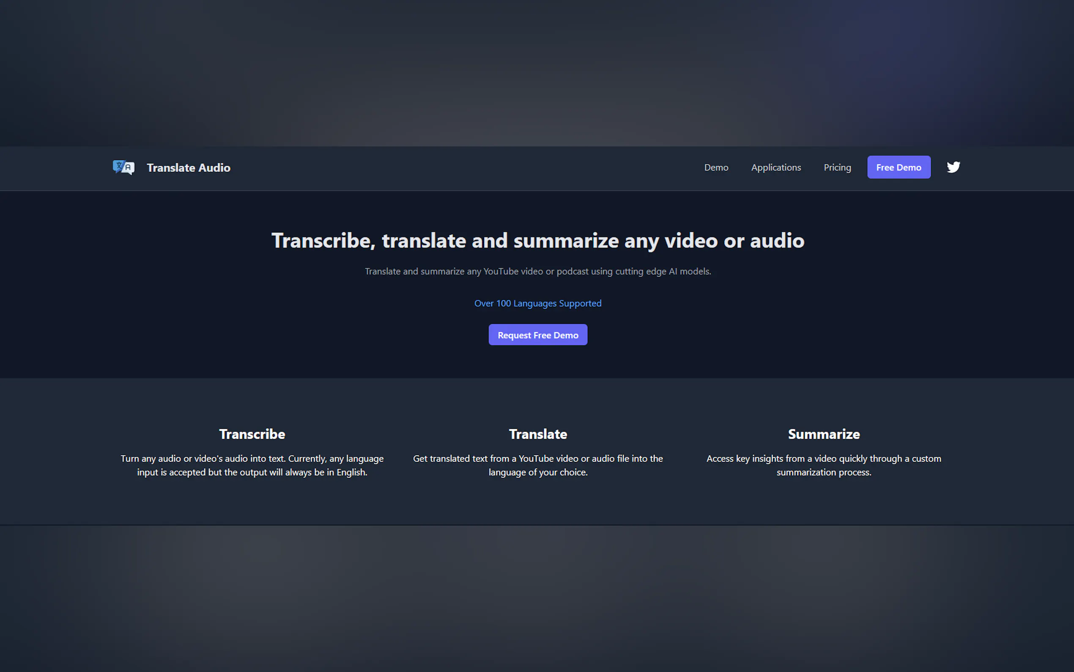Image resolution: width=1074 pixels, height=672 pixels.
Task: Go to Applications in the navbar
Action: pos(775,168)
